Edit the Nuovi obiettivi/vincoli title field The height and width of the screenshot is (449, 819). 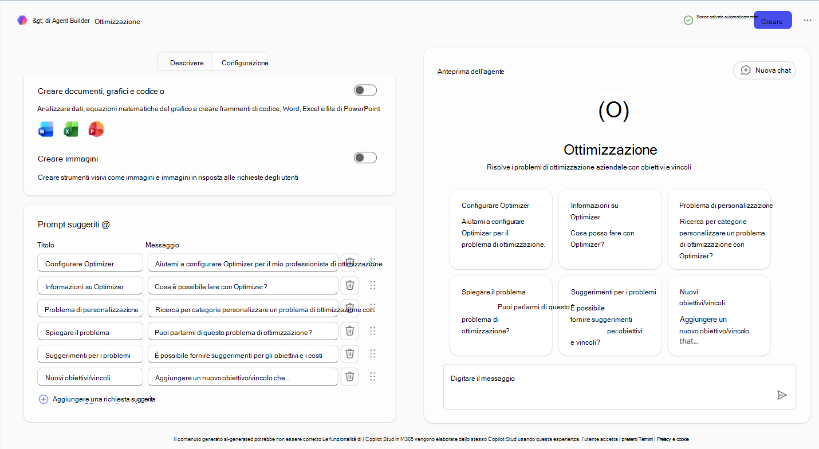click(90, 377)
